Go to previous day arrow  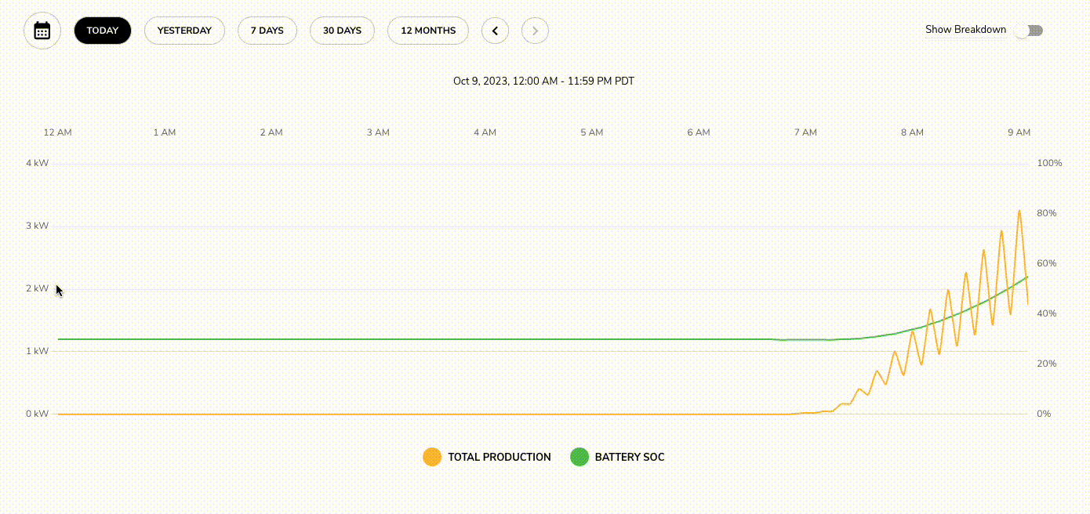coord(495,31)
